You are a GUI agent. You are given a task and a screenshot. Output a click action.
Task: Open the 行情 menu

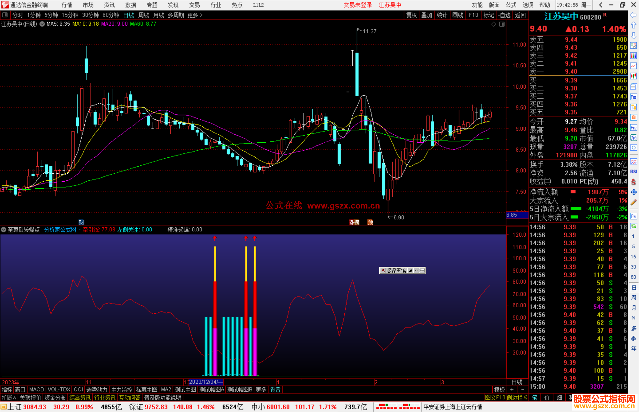pos(67,5)
